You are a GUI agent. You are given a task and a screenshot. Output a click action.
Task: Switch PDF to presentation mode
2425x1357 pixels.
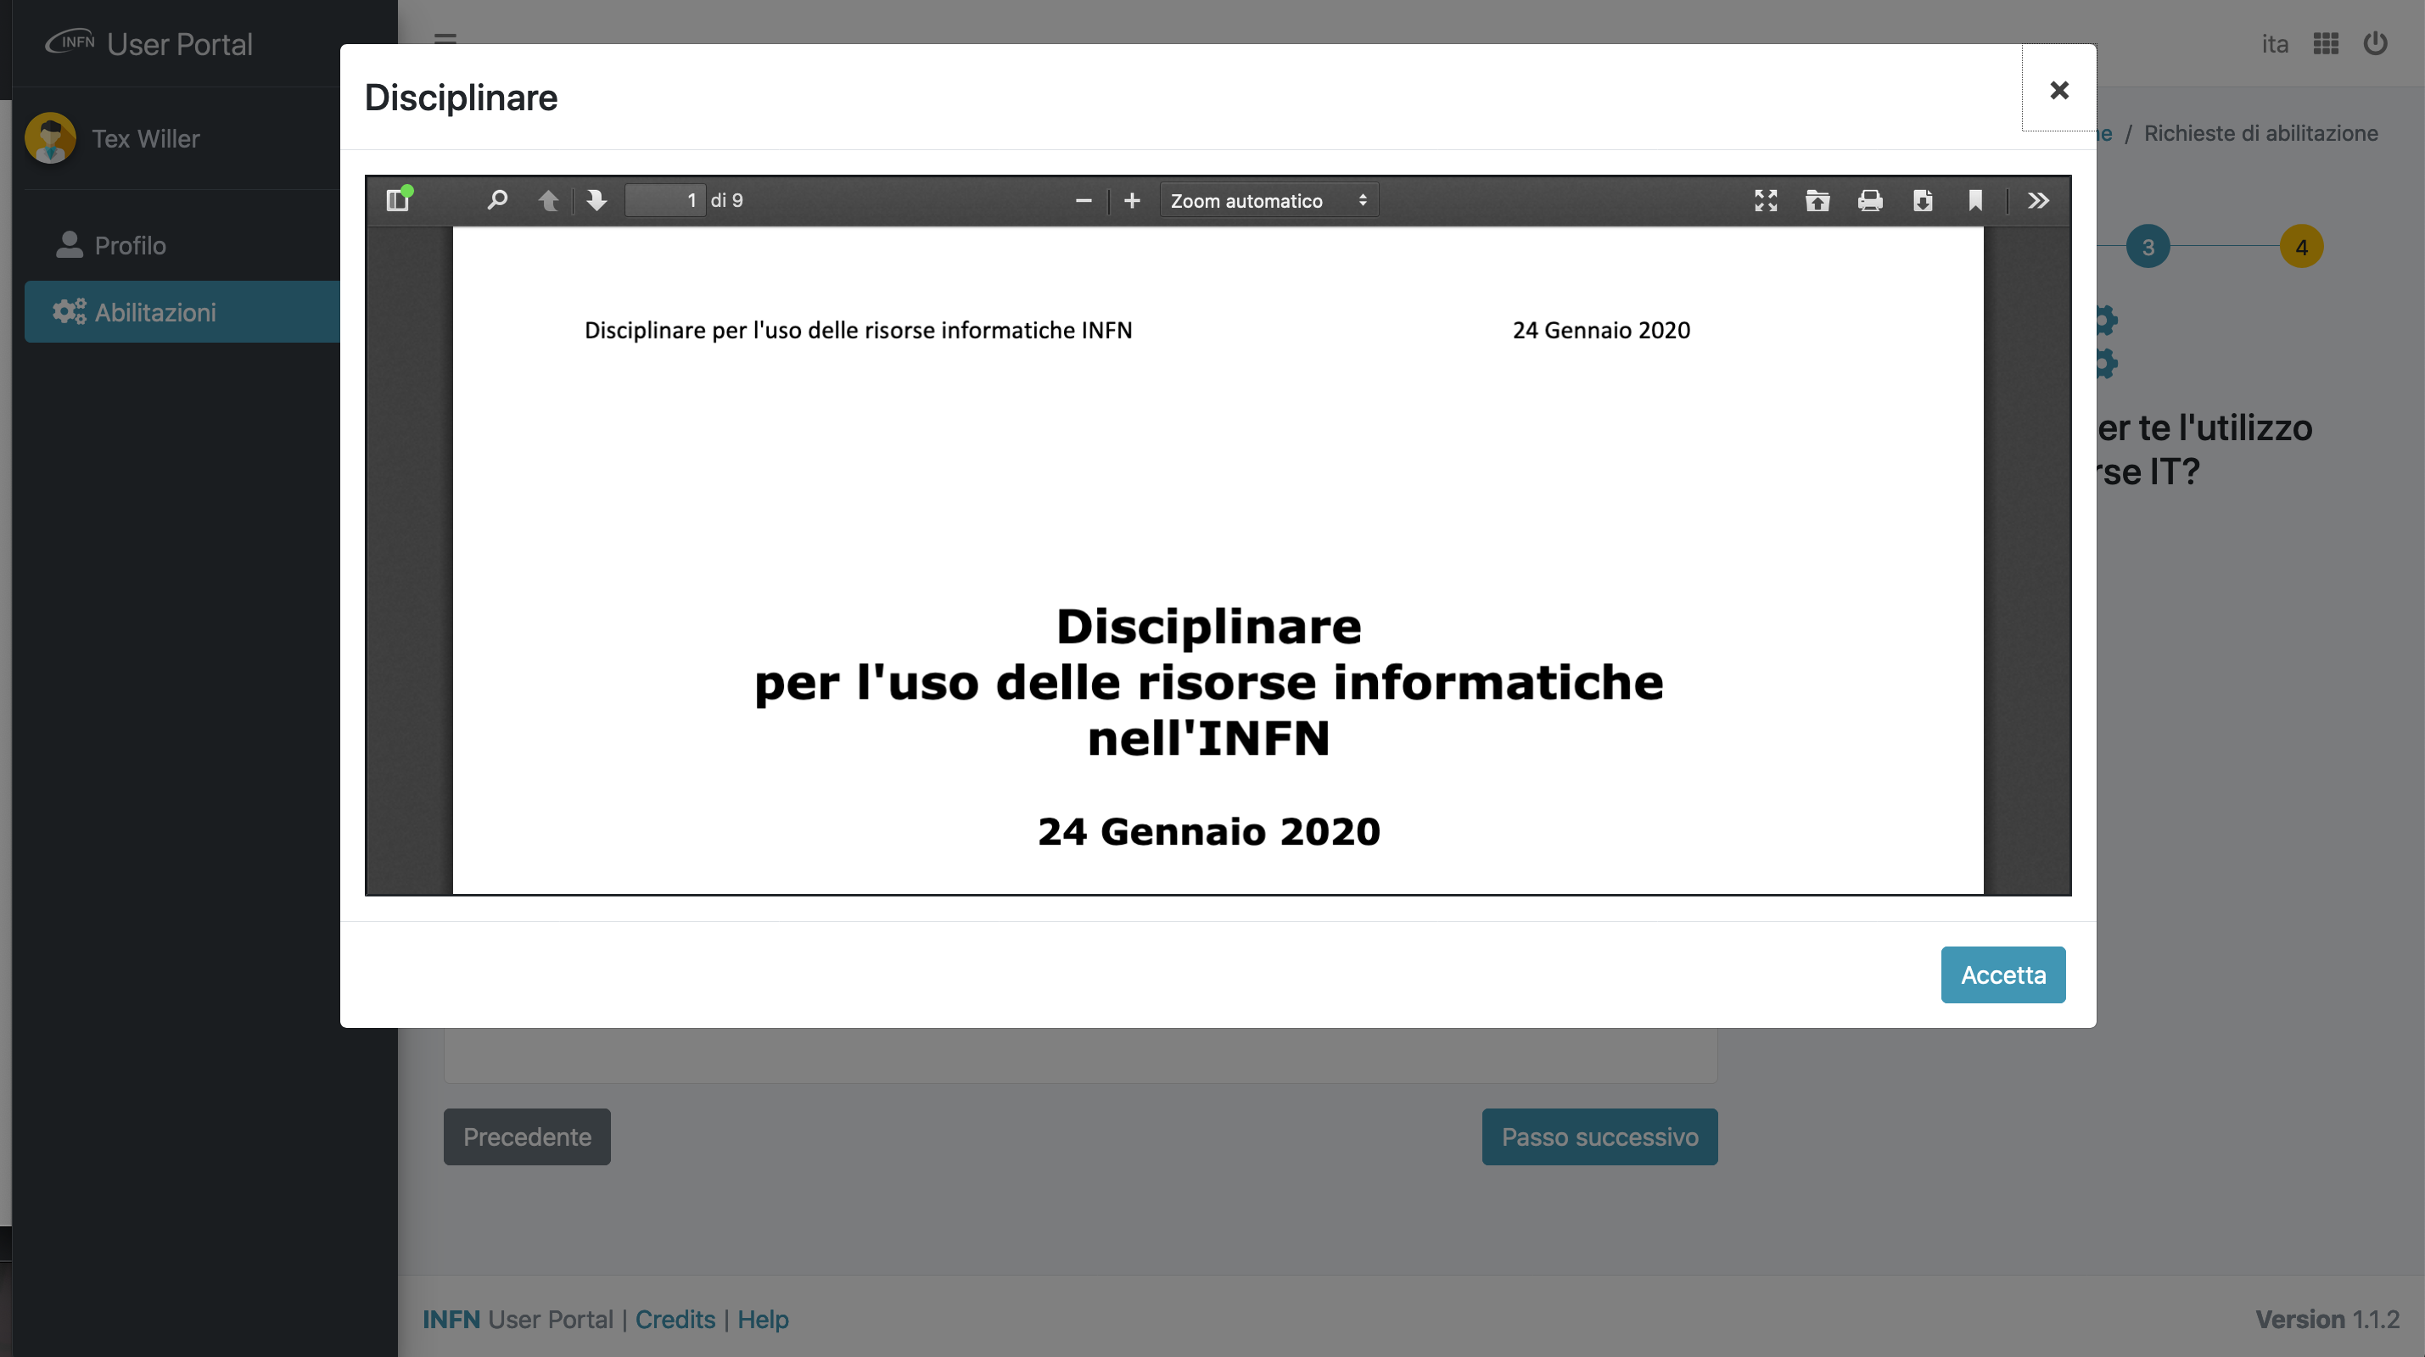[1766, 200]
